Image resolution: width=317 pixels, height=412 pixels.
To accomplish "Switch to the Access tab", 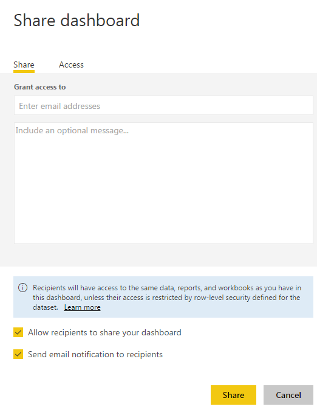I will coord(71,65).
